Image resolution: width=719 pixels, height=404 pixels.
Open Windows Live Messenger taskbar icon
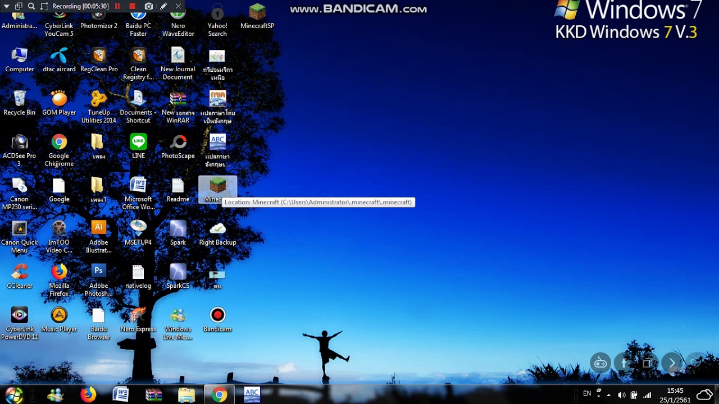(56, 395)
